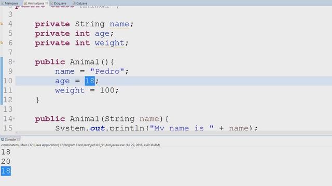The image size is (332, 186).
Task: Click line number 10 in the gutter
Action: point(8,81)
